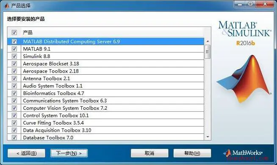Image resolution: width=277 pixels, height=165 pixels.
Task: Toggle Data Acquisition Toolbox 3.10 checkbox
Action: (x=14, y=130)
